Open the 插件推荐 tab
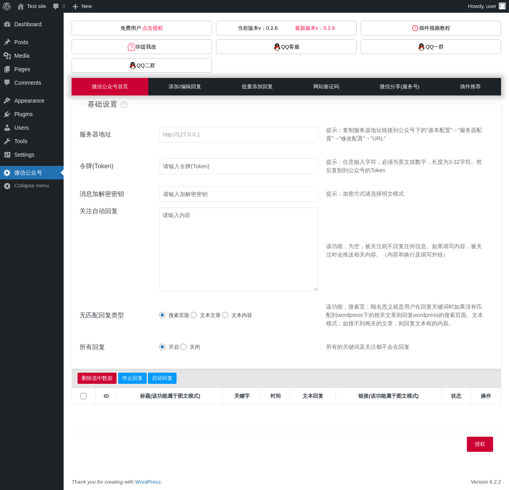Screen dimensions: 509x490 [x=470, y=87]
